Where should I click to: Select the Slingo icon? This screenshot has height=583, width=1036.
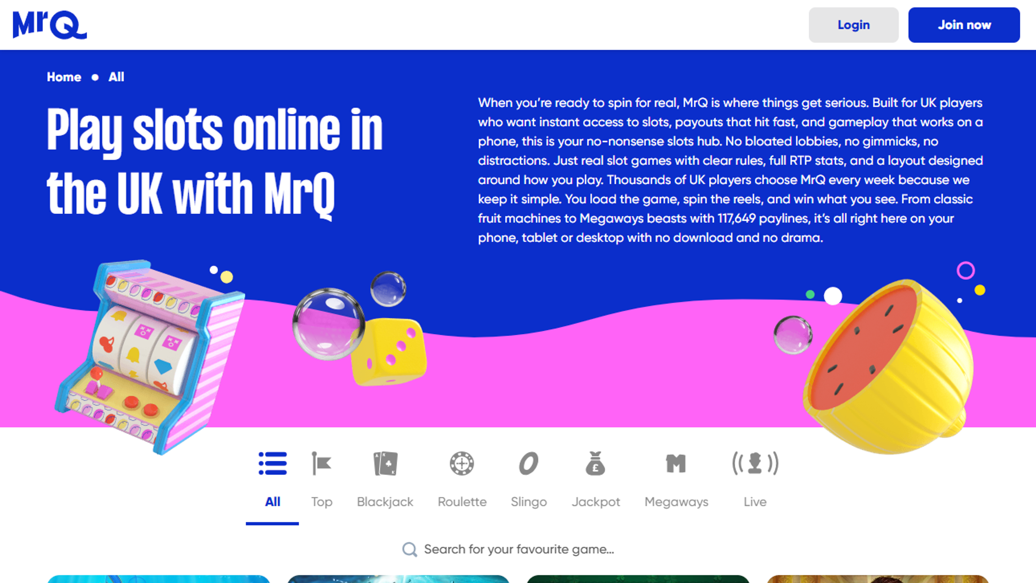(x=528, y=463)
